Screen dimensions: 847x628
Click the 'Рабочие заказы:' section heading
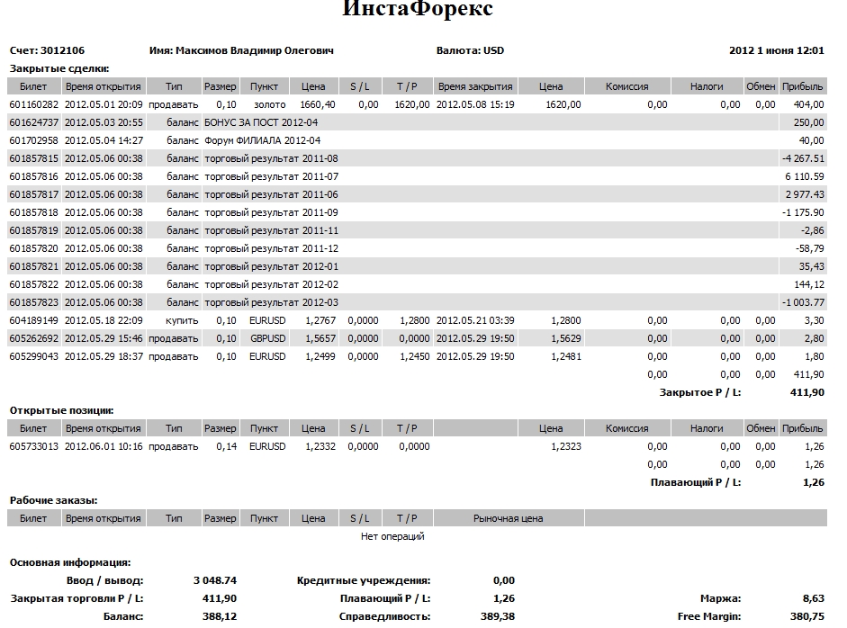53,500
